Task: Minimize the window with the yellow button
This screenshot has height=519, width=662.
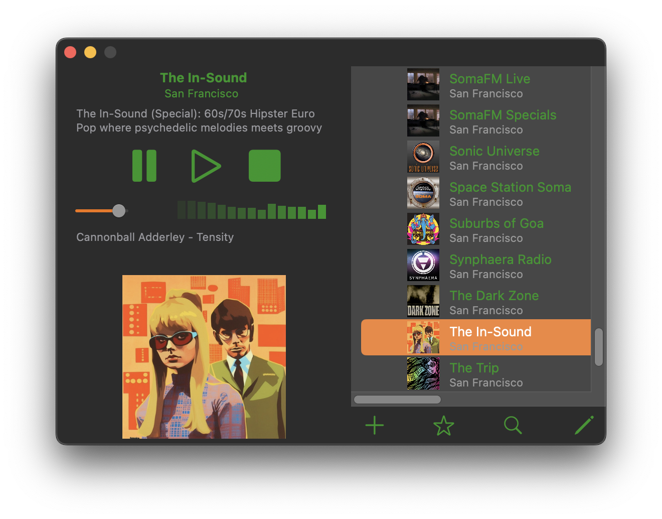Action: 90,52
